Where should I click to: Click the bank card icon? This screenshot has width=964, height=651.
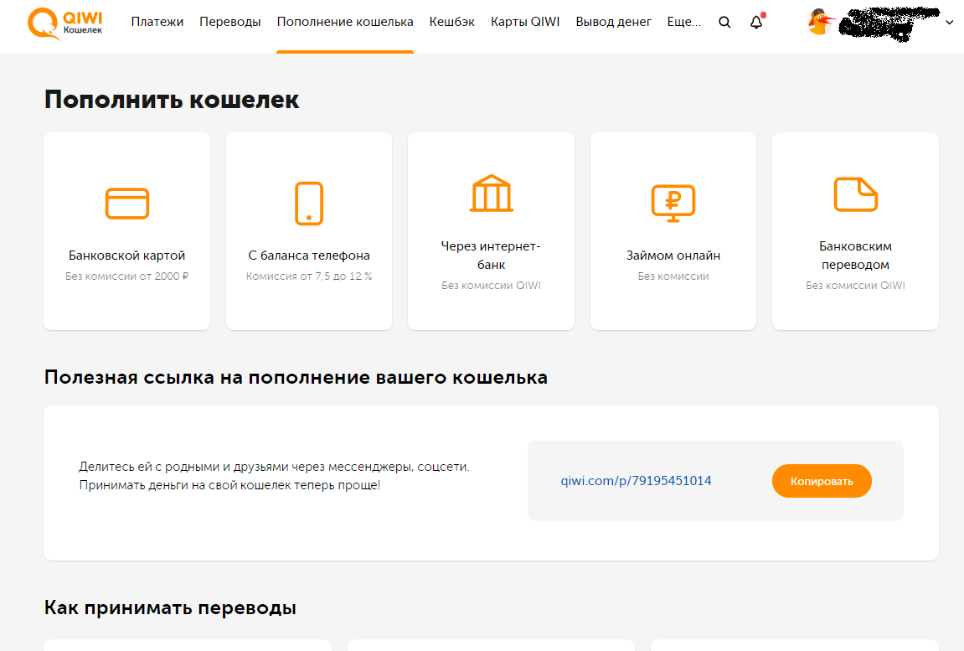[127, 204]
